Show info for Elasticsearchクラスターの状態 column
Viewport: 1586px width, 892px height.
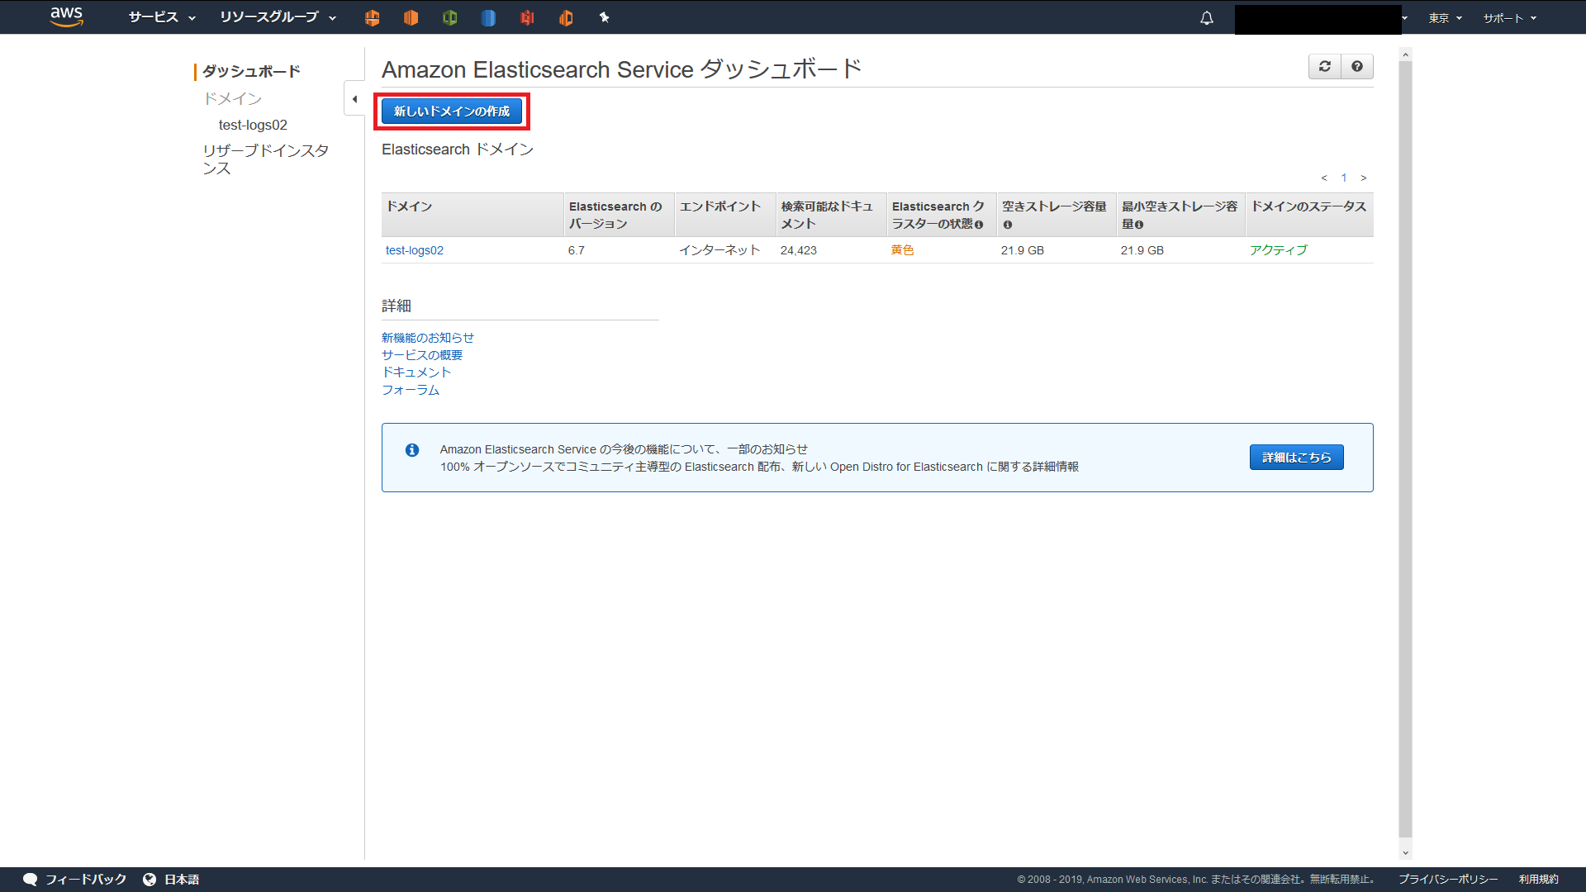coord(980,224)
